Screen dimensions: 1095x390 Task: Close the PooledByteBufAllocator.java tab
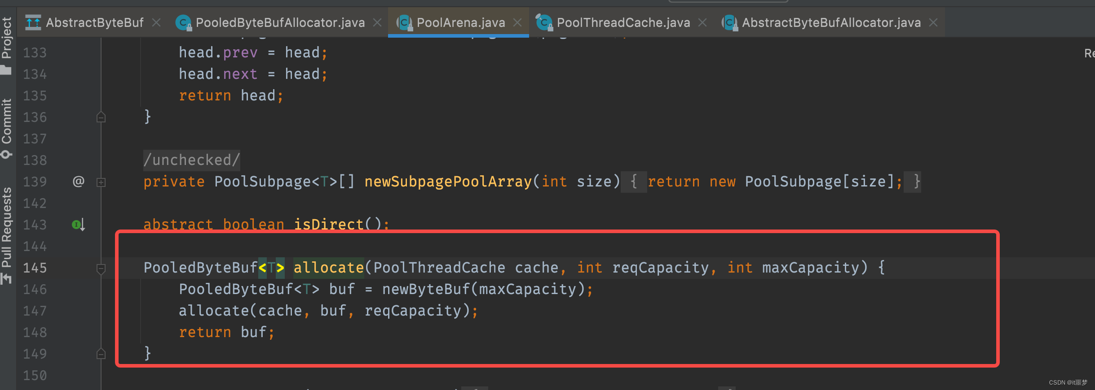[x=377, y=22]
